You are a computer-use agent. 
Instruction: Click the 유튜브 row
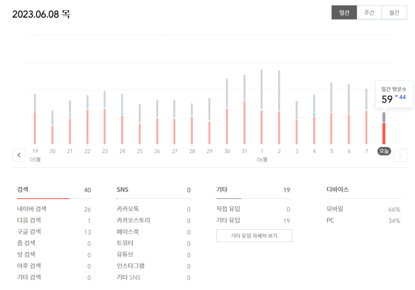154,255
